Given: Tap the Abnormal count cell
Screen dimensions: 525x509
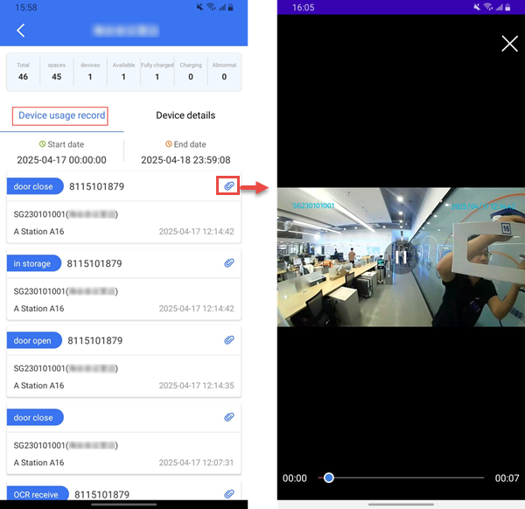Looking at the screenshot, I should (x=224, y=71).
